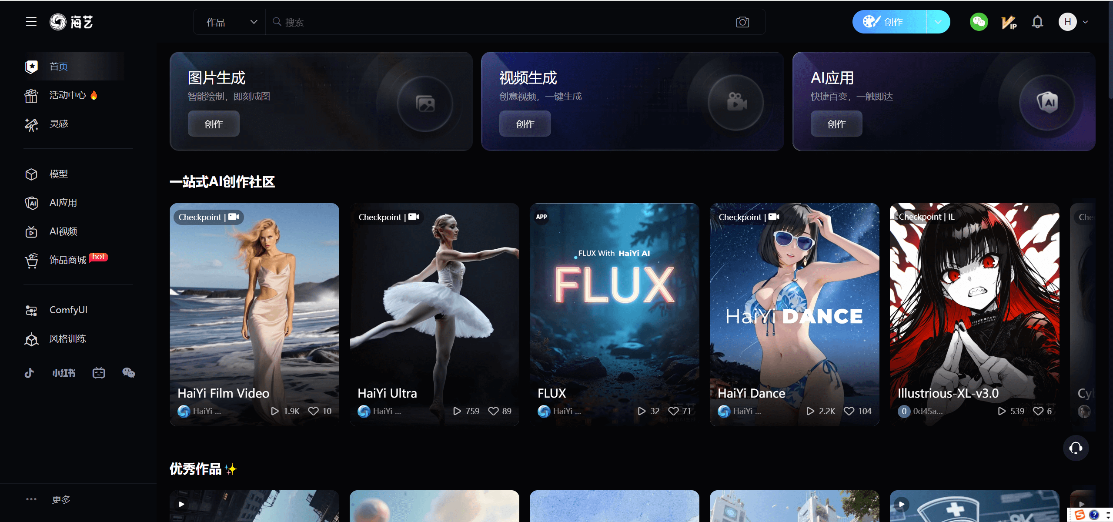Click the user avatar H
This screenshot has width=1113, height=522.
(x=1067, y=22)
